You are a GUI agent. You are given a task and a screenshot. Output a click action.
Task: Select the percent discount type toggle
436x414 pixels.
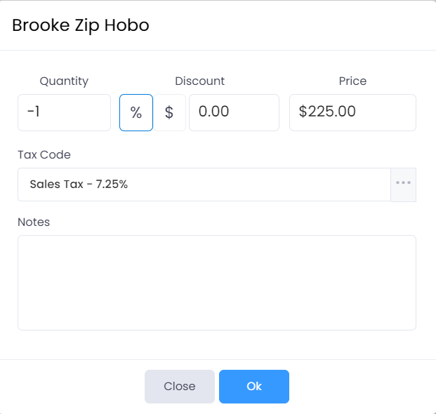(136, 112)
